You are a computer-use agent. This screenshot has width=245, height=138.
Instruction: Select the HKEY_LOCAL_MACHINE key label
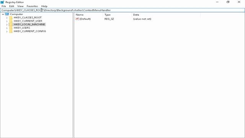pos(29,25)
